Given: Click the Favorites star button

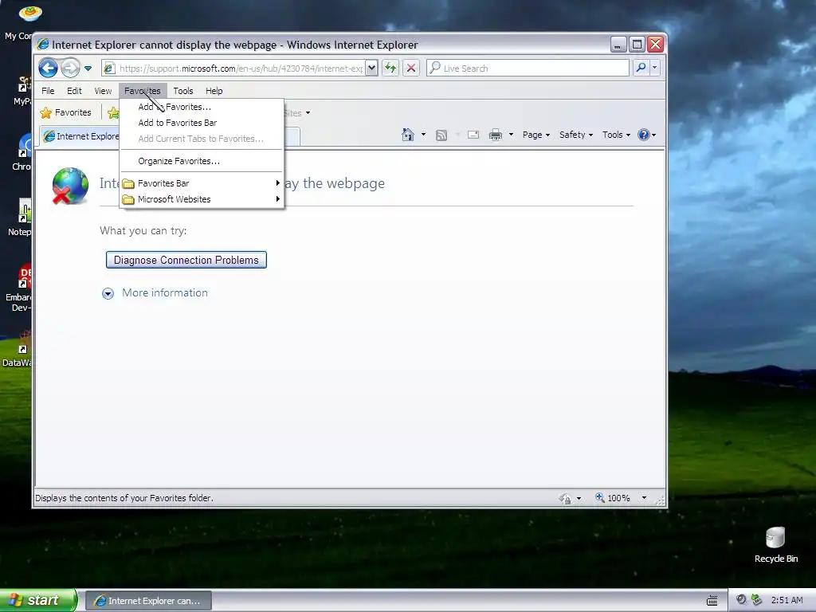Looking at the screenshot, I should click(x=66, y=112).
